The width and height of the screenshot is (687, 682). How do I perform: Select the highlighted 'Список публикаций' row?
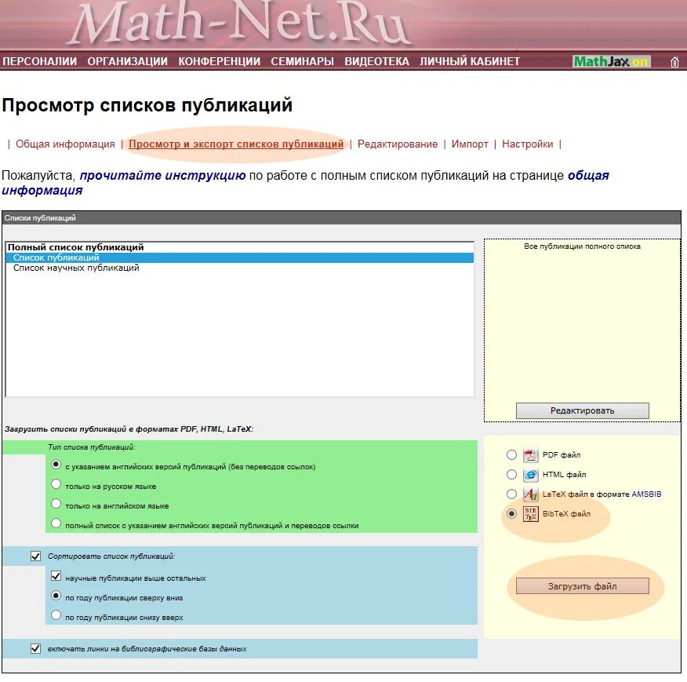tap(240, 257)
